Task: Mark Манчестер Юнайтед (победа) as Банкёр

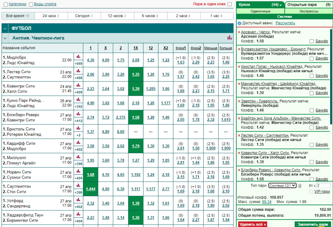Action: (312, 93)
